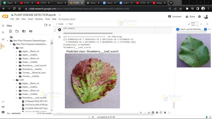Open notebook settings gear icon

(x=200, y=17)
